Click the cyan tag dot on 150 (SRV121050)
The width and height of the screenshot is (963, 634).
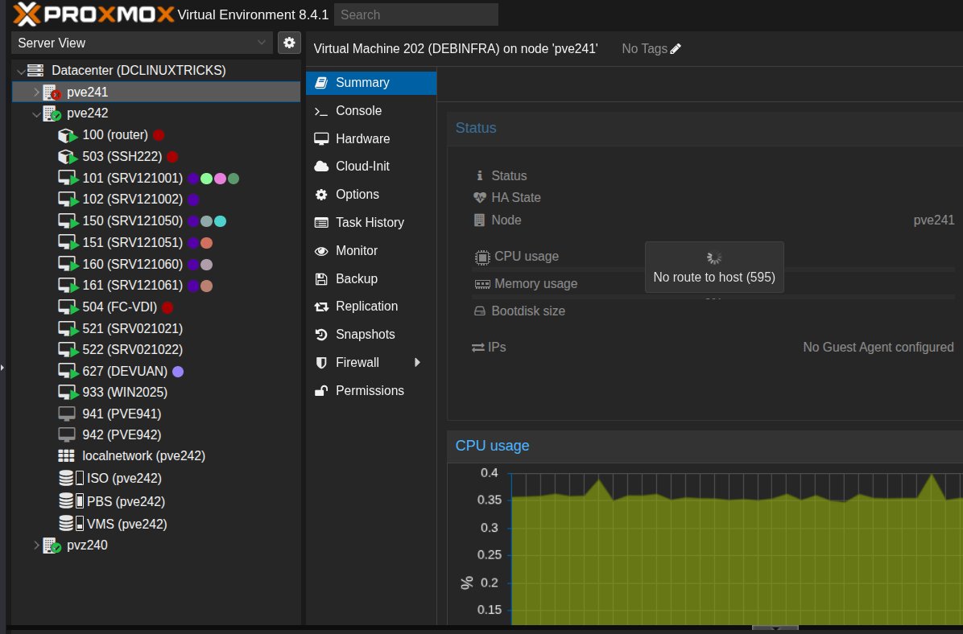coord(220,221)
